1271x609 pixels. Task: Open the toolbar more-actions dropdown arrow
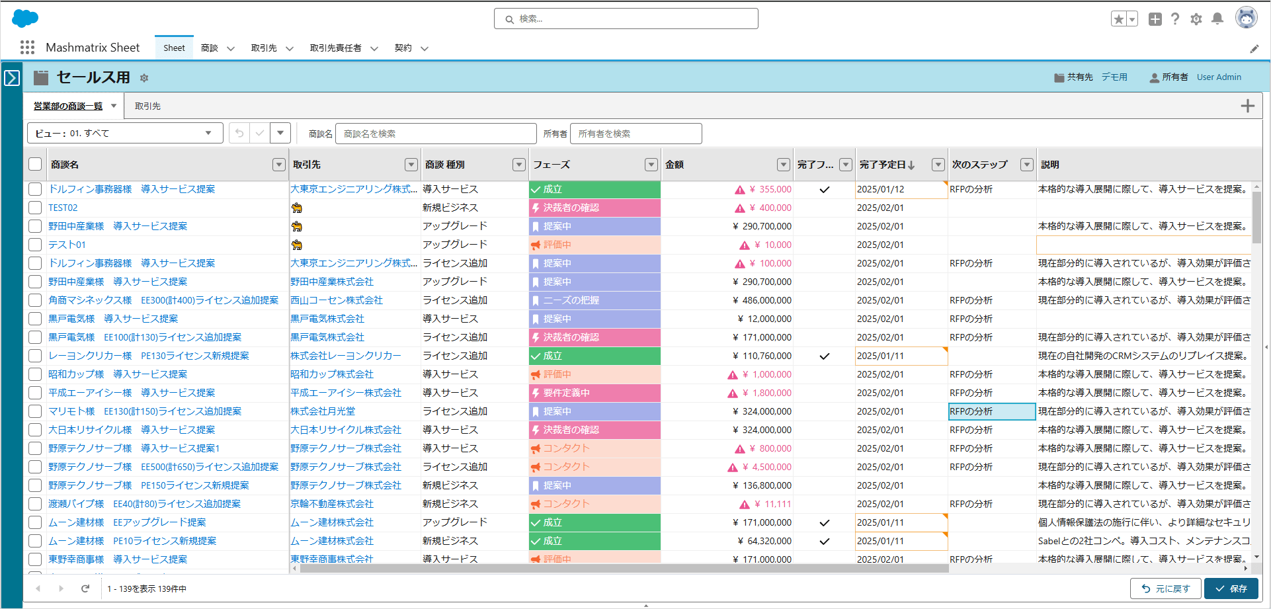click(280, 133)
